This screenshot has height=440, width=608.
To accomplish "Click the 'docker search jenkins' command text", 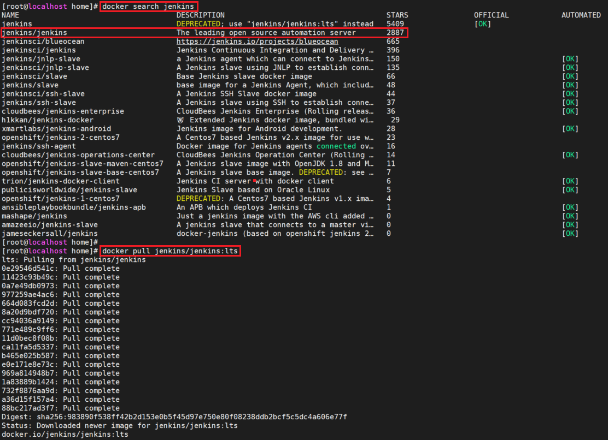I will (x=148, y=6).
